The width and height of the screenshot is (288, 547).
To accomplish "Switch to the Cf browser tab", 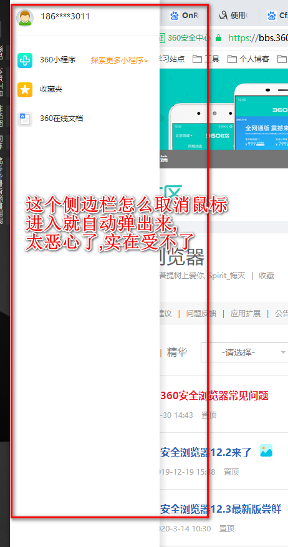I will click(x=277, y=16).
